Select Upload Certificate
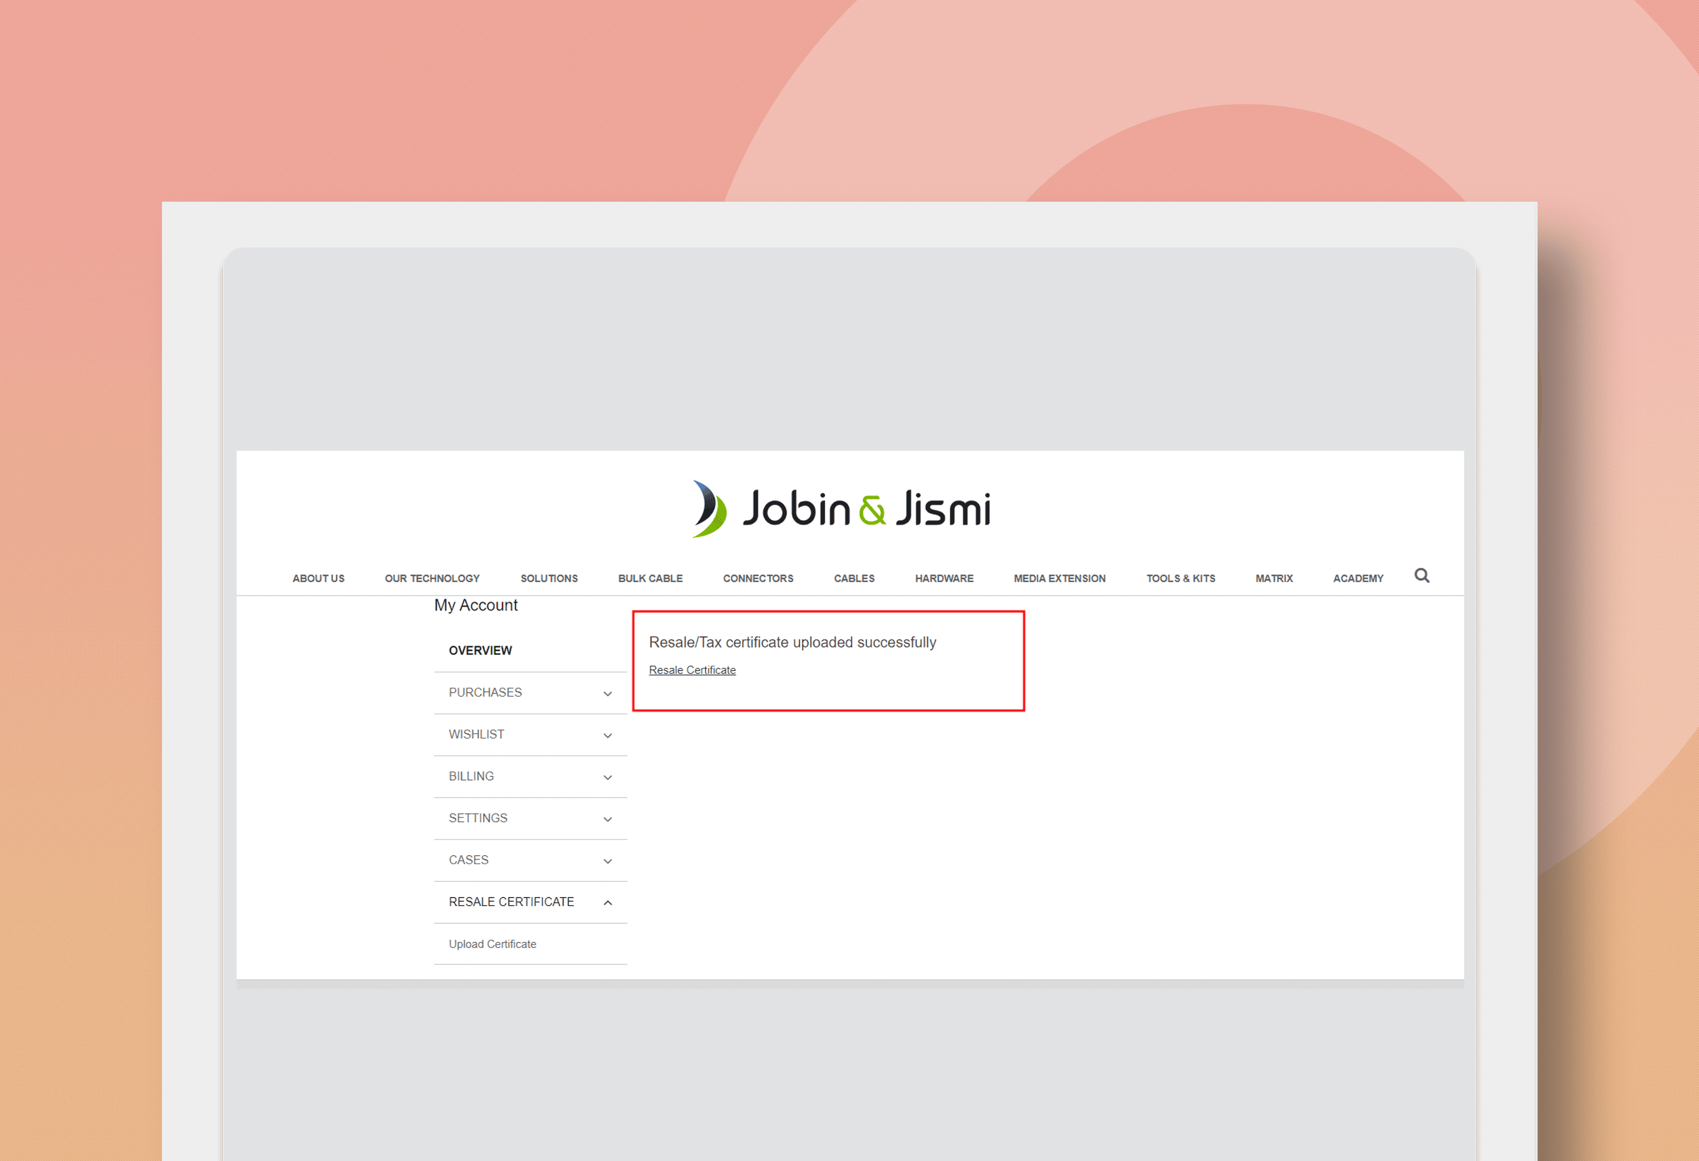Image resolution: width=1699 pixels, height=1161 pixels. [x=492, y=944]
